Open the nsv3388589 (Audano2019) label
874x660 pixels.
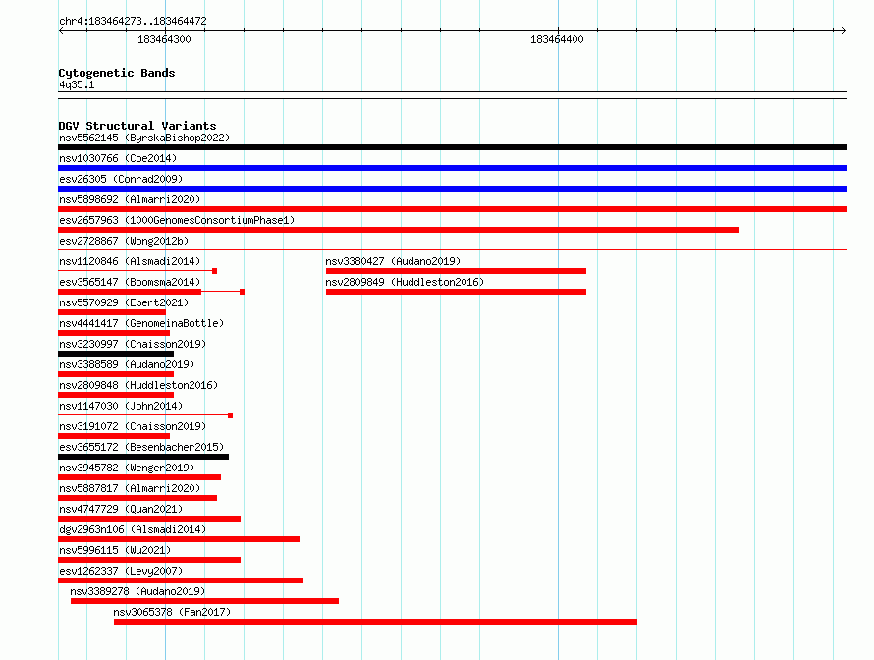point(127,364)
